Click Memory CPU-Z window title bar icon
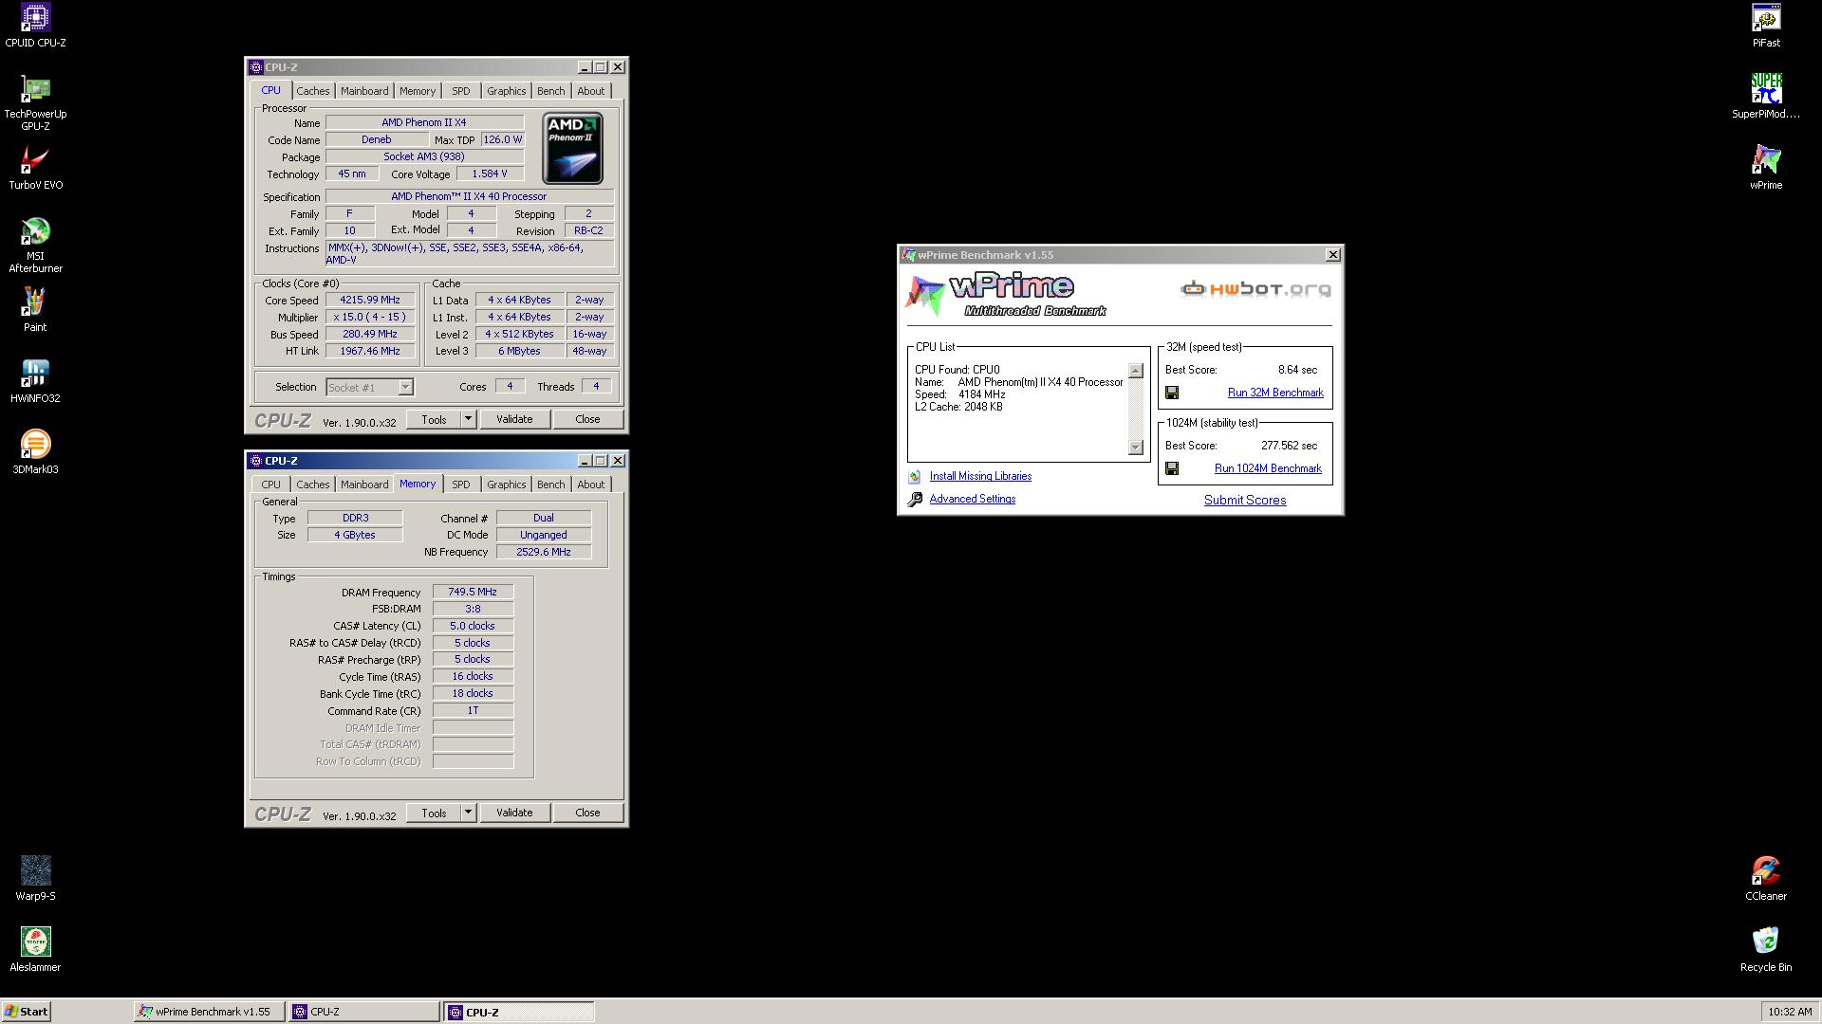The height and width of the screenshot is (1024, 1822). click(x=255, y=461)
